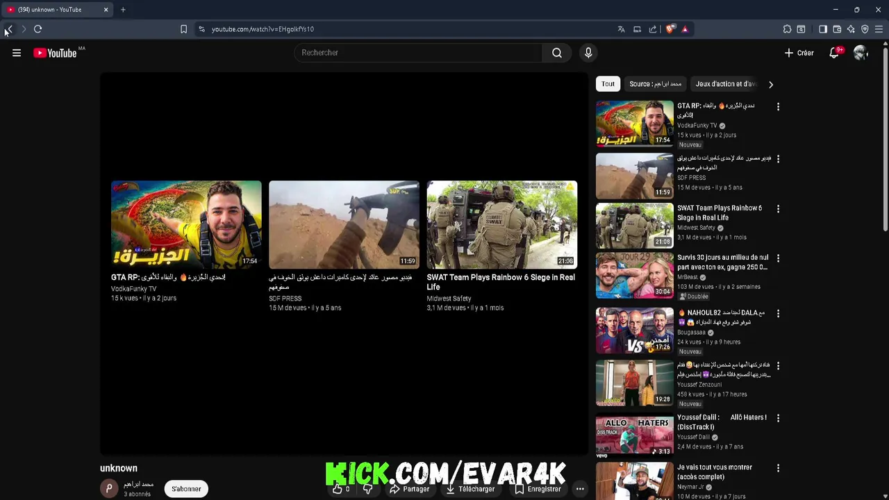Open the browser hamburger main menu
889x500 pixels.
point(879,29)
